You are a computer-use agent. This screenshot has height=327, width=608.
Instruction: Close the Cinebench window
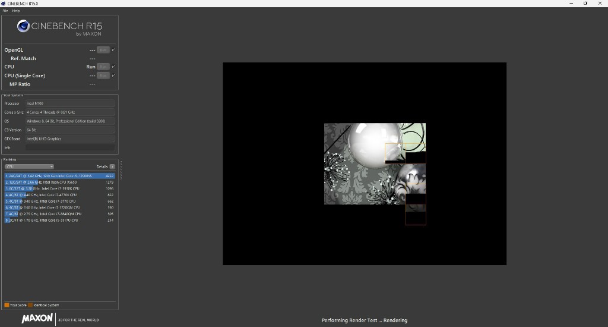[600, 4]
